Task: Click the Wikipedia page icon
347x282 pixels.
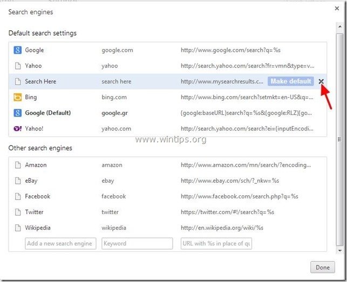Action: tap(18, 228)
